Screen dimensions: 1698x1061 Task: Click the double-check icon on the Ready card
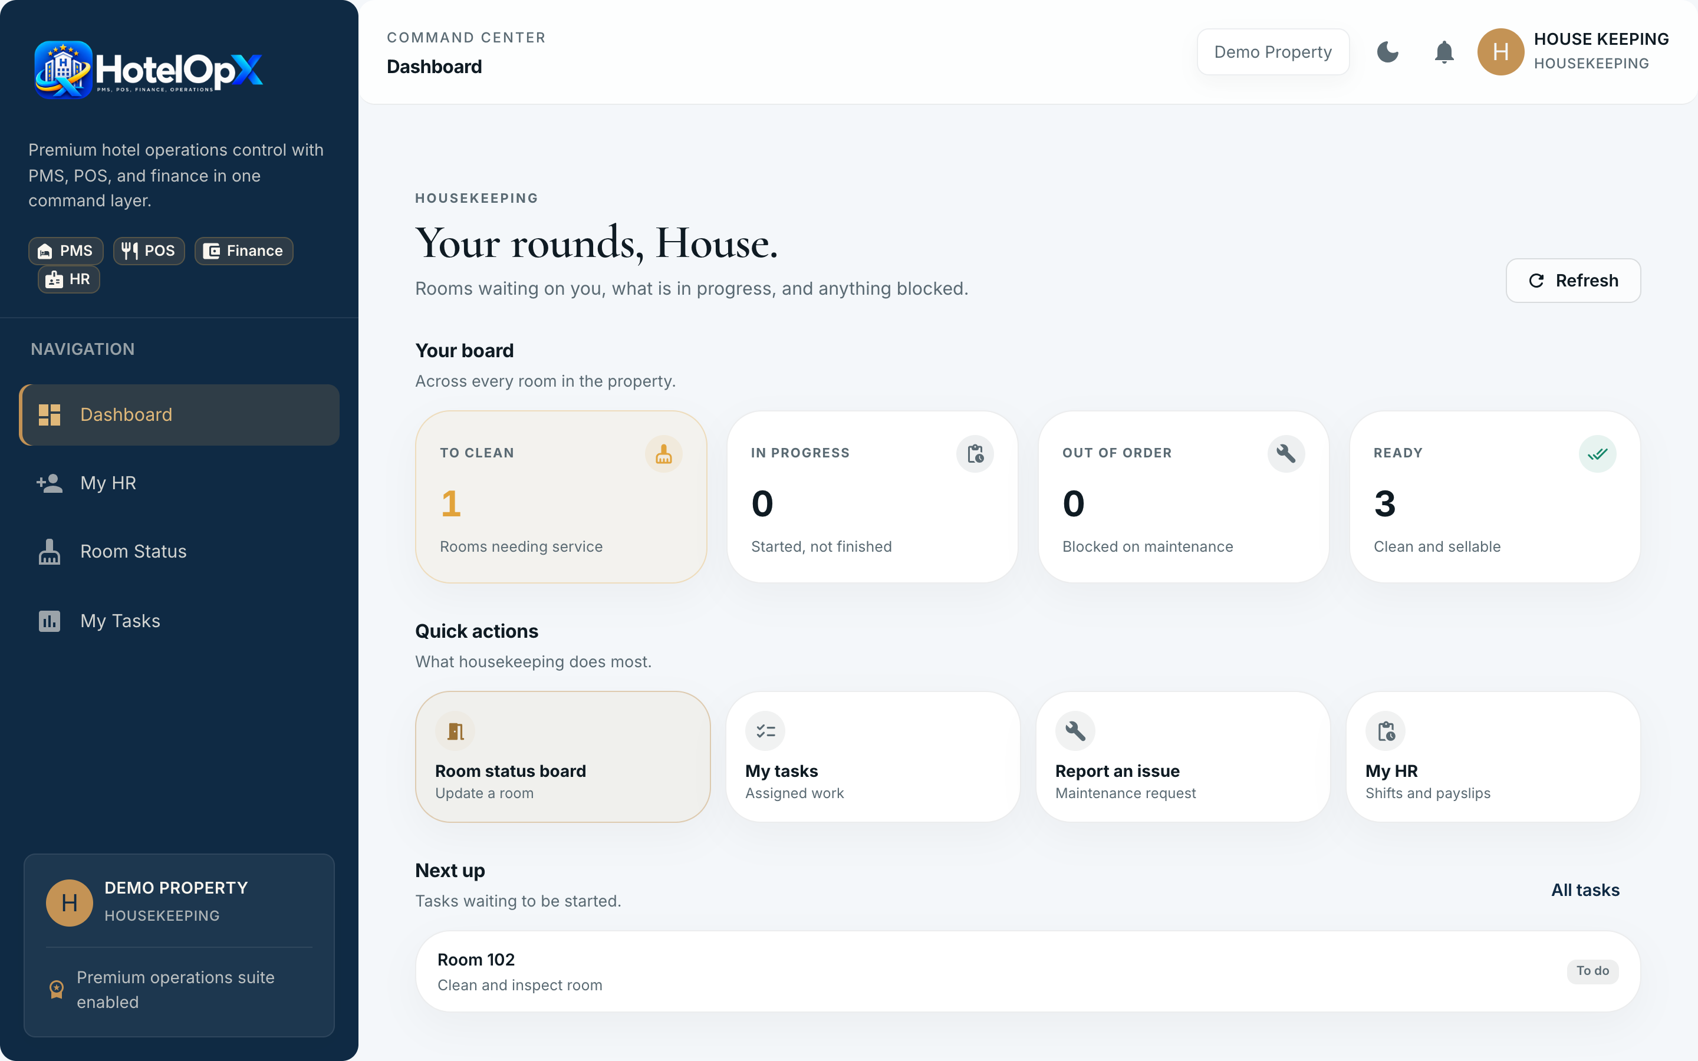pyautogui.click(x=1597, y=454)
